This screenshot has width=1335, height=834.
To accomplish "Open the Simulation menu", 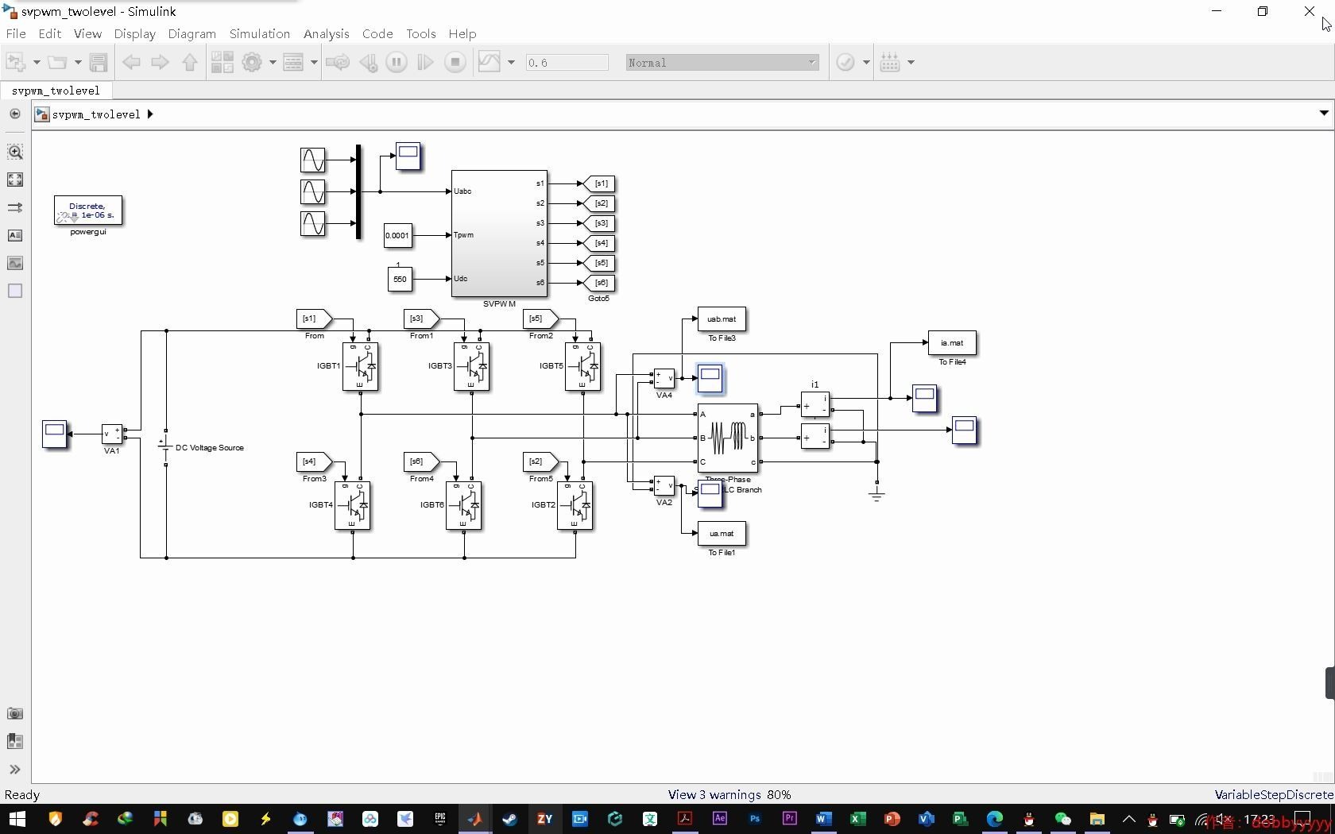I will click(259, 34).
